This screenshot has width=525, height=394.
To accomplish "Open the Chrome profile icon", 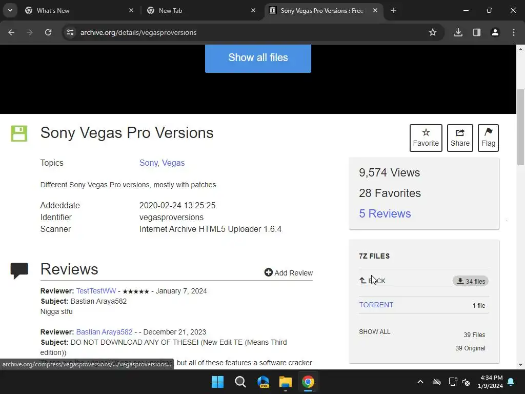I will [495, 32].
